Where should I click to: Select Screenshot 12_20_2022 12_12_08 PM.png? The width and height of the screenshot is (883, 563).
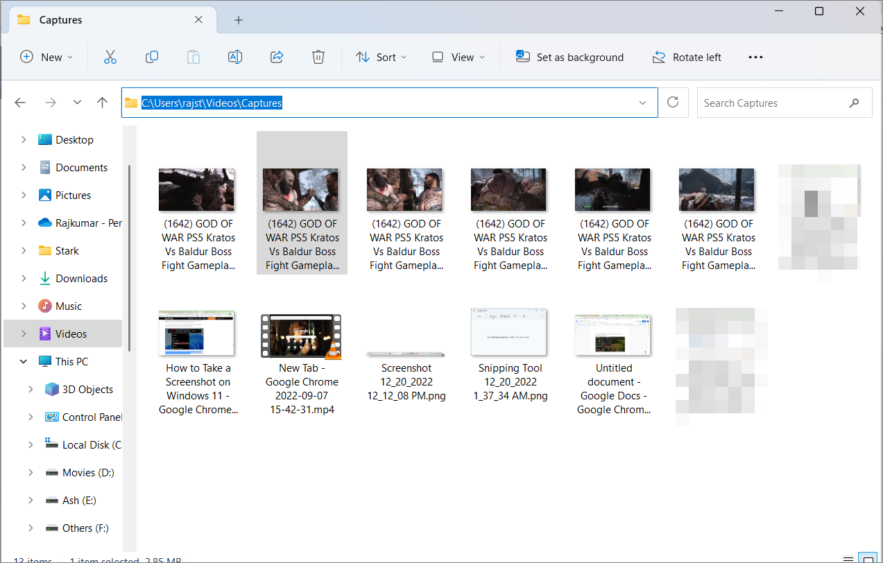(x=406, y=375)
